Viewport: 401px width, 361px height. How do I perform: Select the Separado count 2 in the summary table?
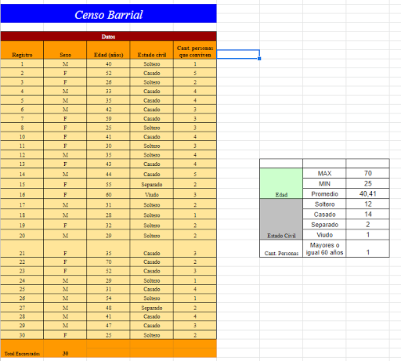367,225
